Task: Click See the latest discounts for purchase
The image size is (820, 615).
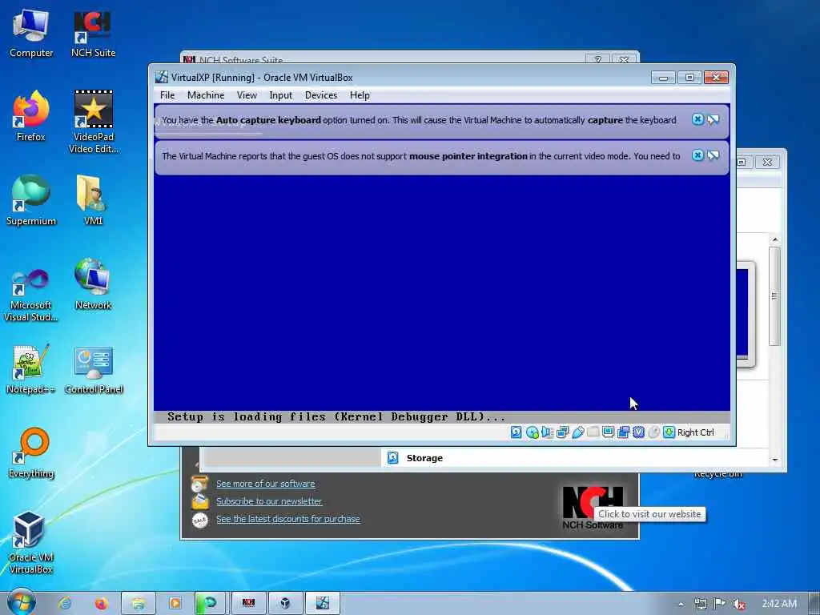Action: (x=288, y=519)
